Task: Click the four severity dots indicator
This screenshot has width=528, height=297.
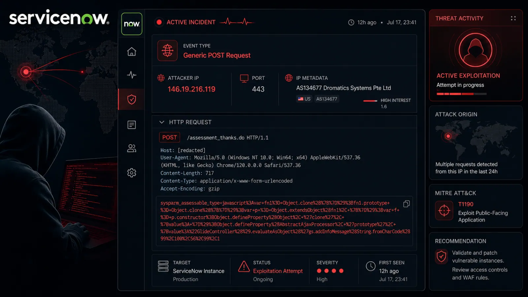Action: [x=330, y=271]
